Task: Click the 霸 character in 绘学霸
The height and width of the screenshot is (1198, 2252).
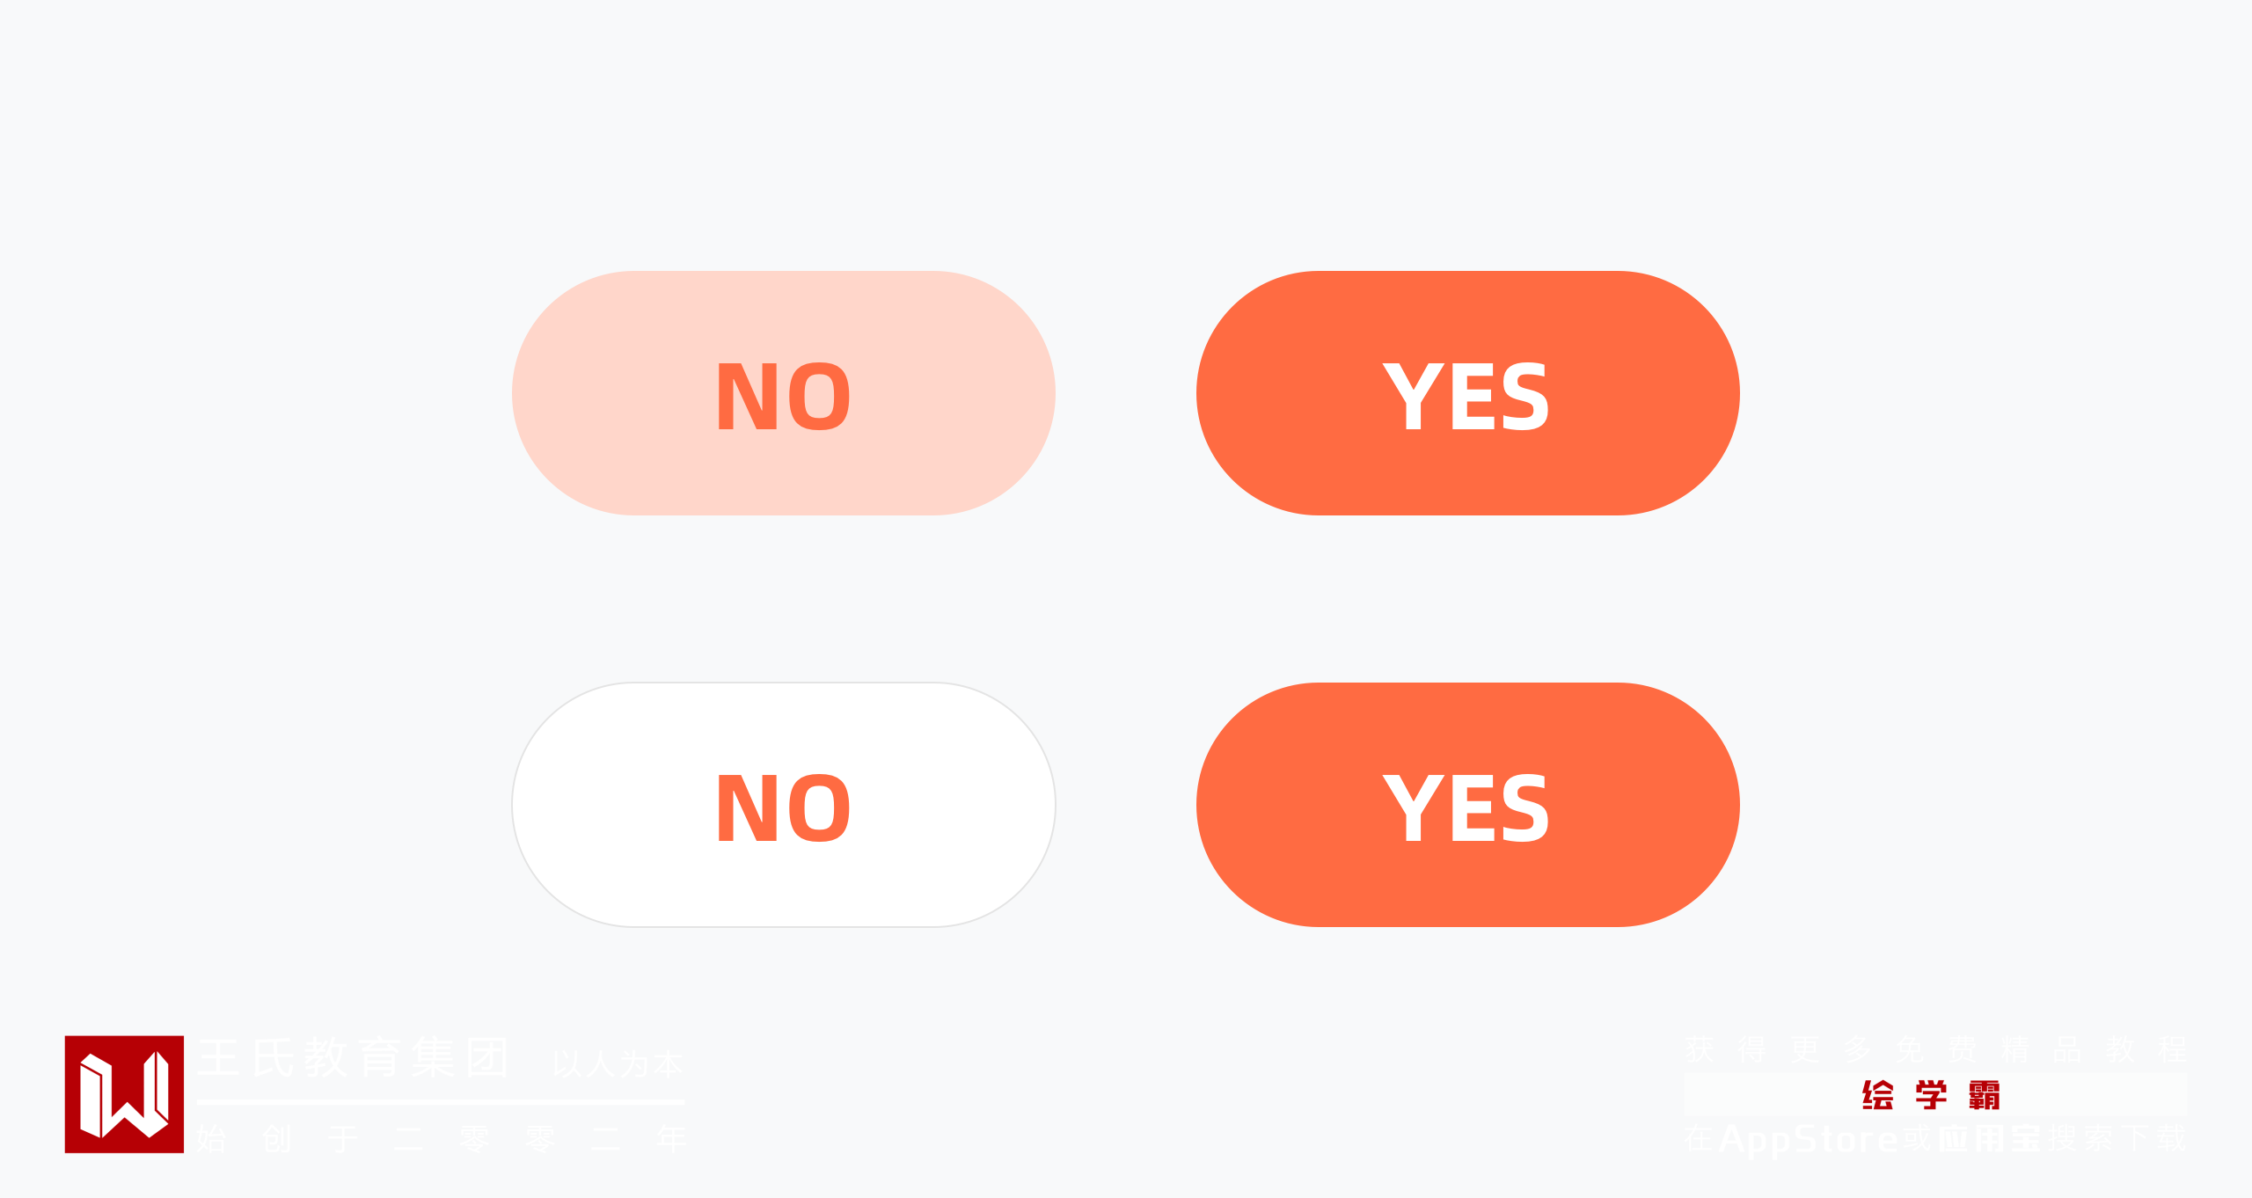Action: (x=1985, y=1096)
